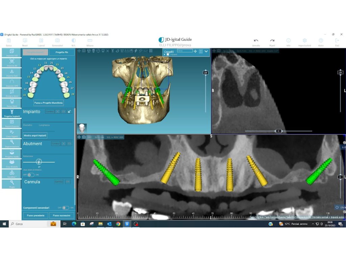Click the camera snapshot icon in 3D view toolbar
Image resolution: width=346 pixels, height=260 pixels.
(x=84, y=51)
